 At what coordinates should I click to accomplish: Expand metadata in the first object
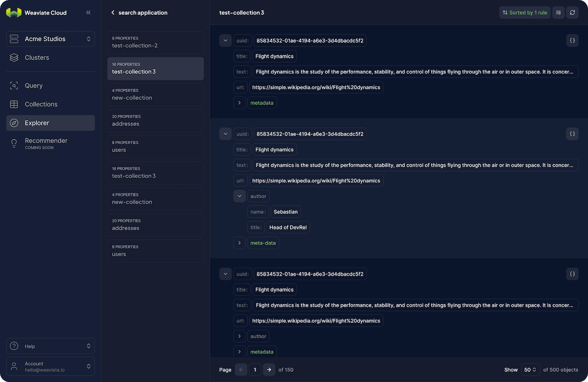coord(239,103)
